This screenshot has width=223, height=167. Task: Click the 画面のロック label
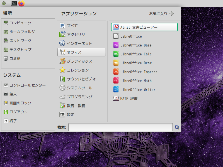point(20,103)
